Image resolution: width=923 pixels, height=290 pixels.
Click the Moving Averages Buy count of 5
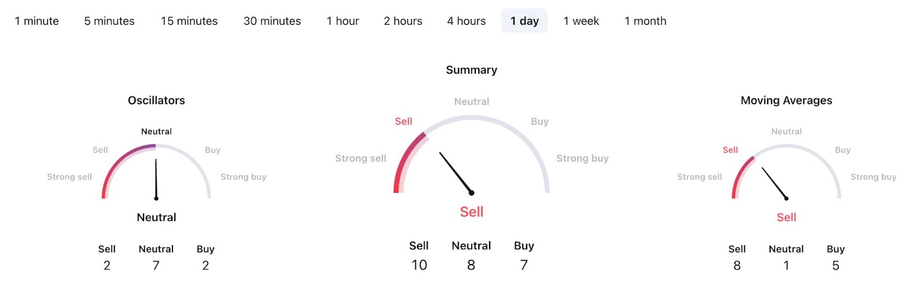pos(835,265)
